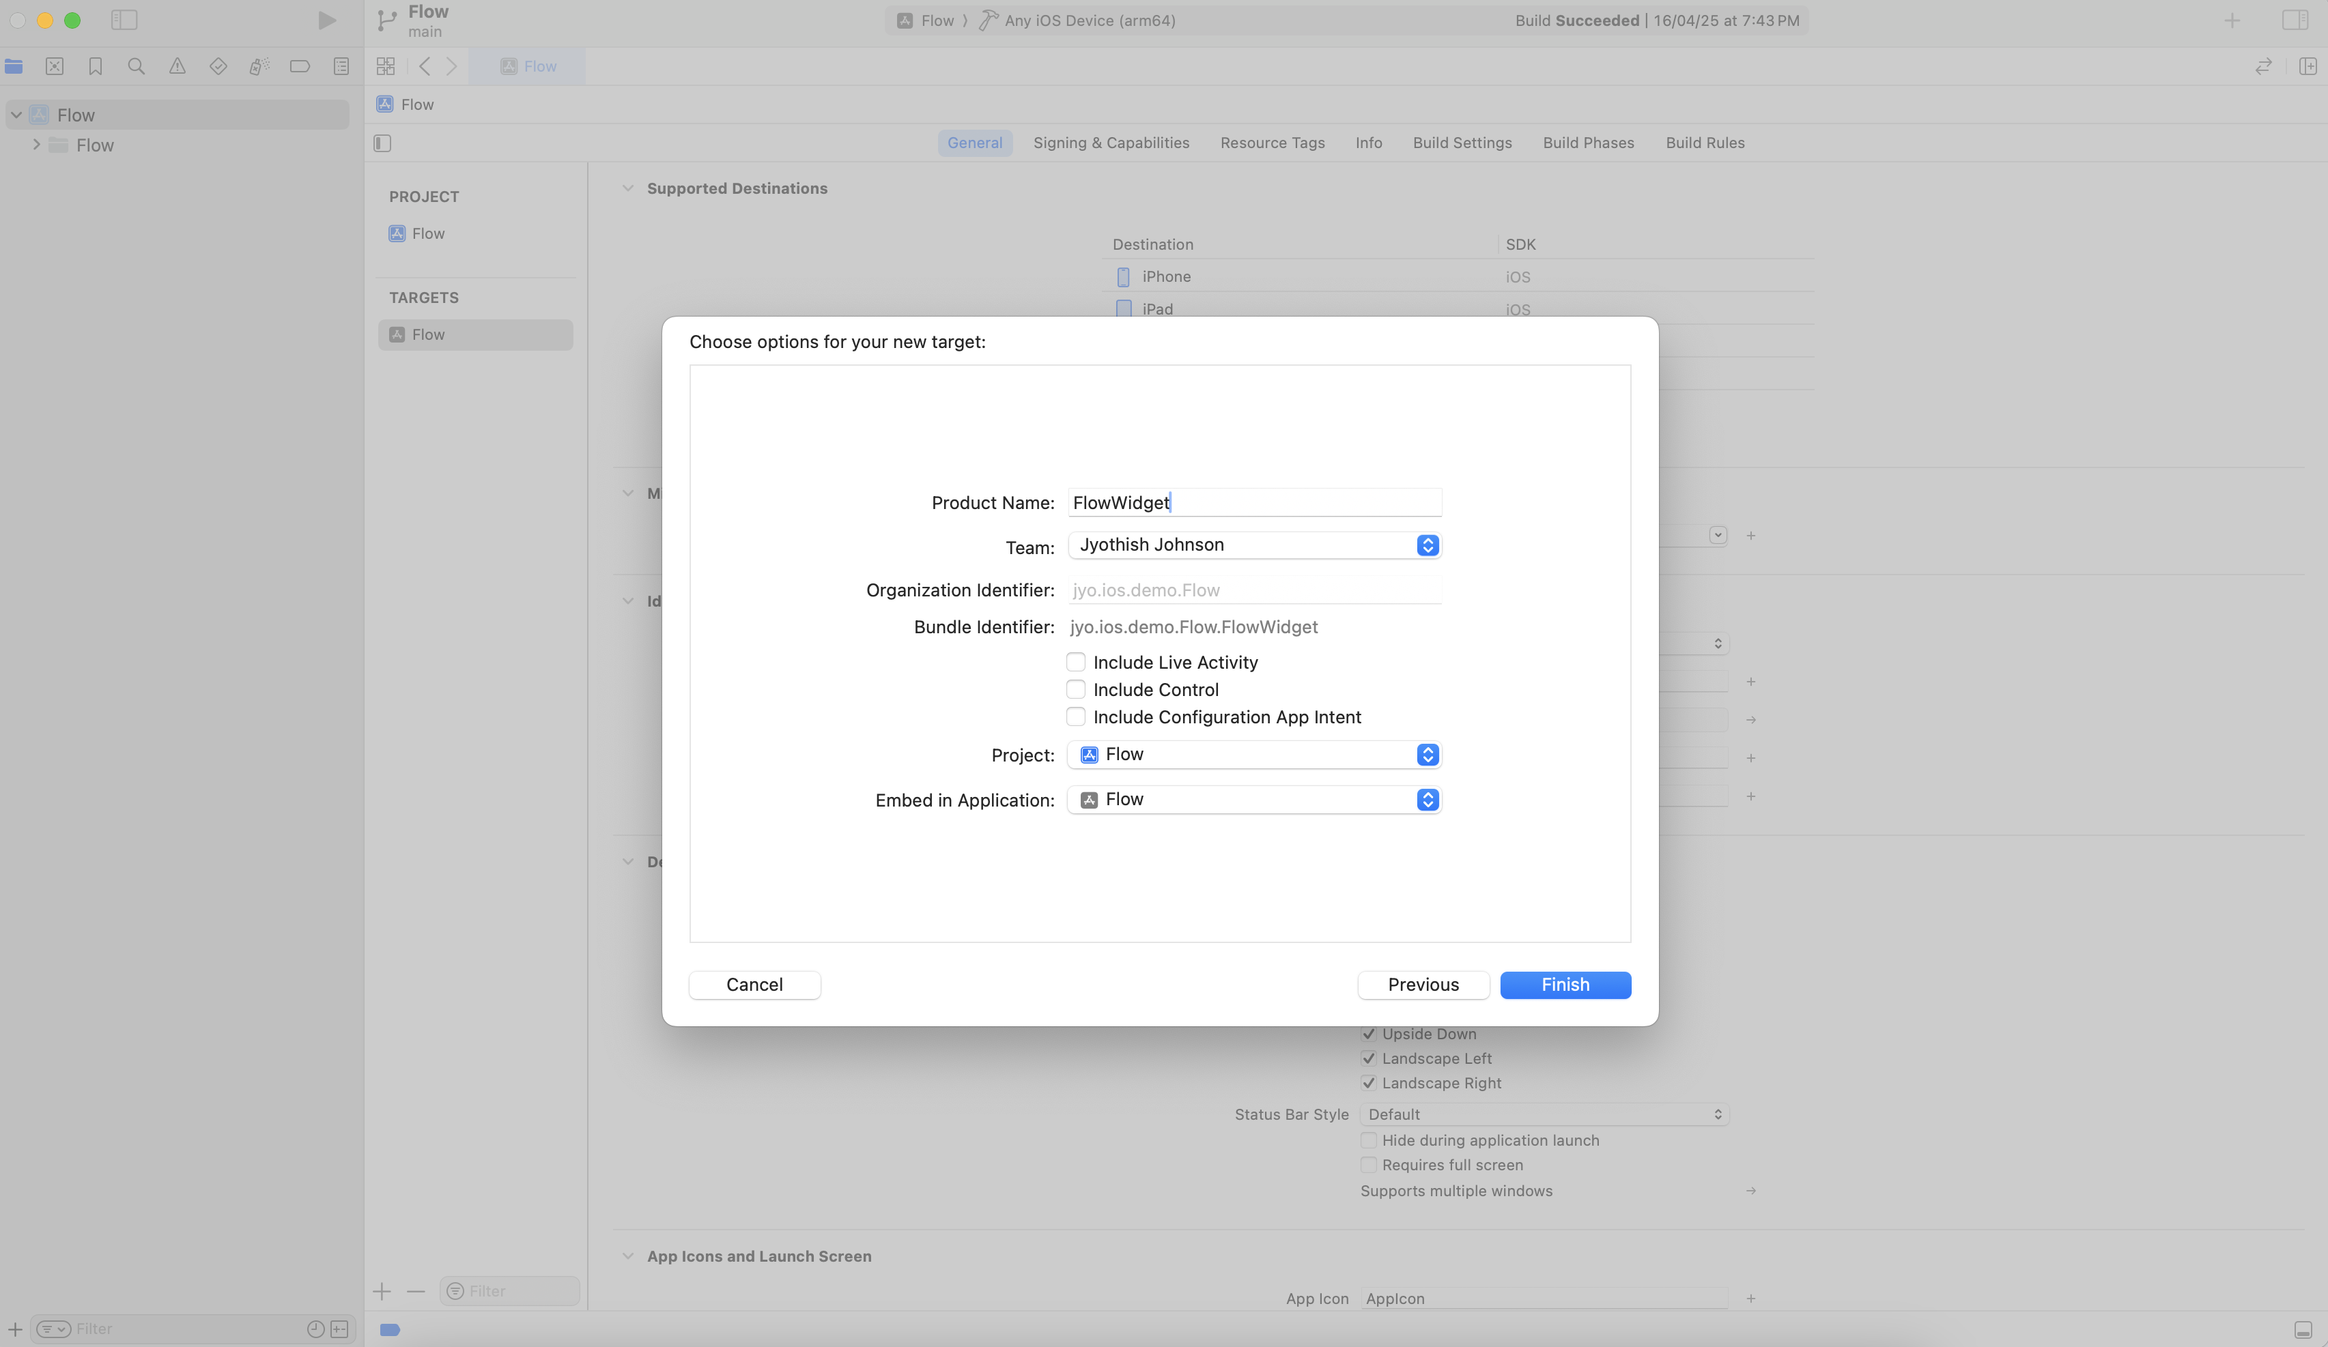Click the Run (play) button in toolbar
This screenshot has height=1347, width=2328.
(x=327, y=20)
